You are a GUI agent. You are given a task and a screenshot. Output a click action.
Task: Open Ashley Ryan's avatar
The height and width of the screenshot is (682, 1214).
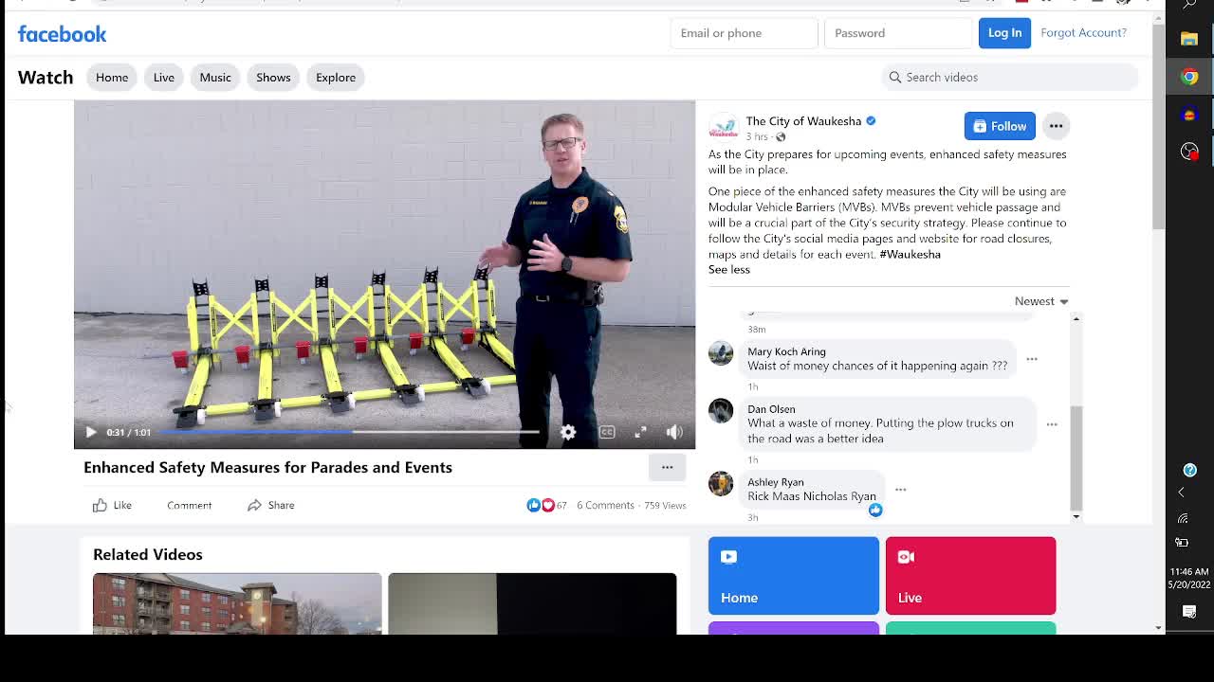(721, 483)
